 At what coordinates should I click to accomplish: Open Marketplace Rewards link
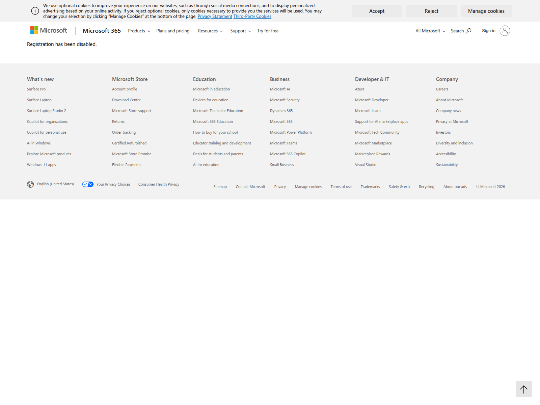tap(373, 154)
